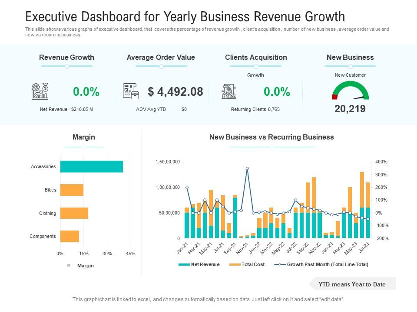Click the dashboard title text
Viewport: 417px width, 312px height.
[185, 16]
